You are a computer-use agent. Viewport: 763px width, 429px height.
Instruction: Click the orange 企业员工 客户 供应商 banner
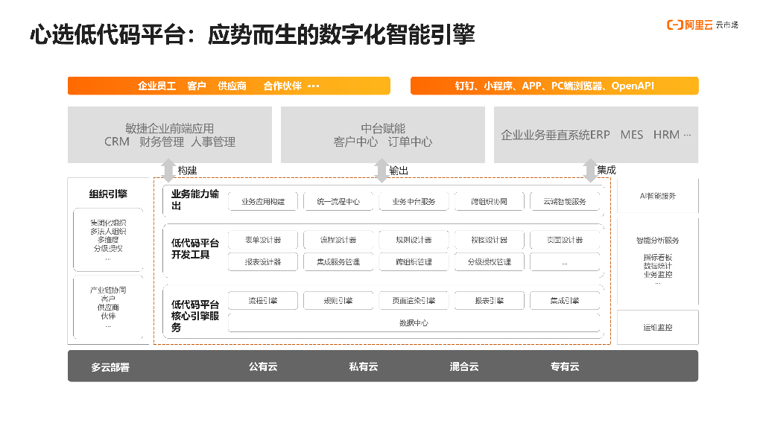click(x=229, y=86)
